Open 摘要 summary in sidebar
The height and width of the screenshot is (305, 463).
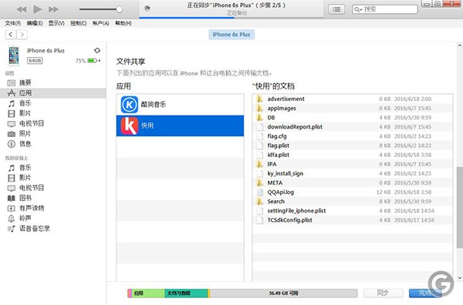coord(53,83)
